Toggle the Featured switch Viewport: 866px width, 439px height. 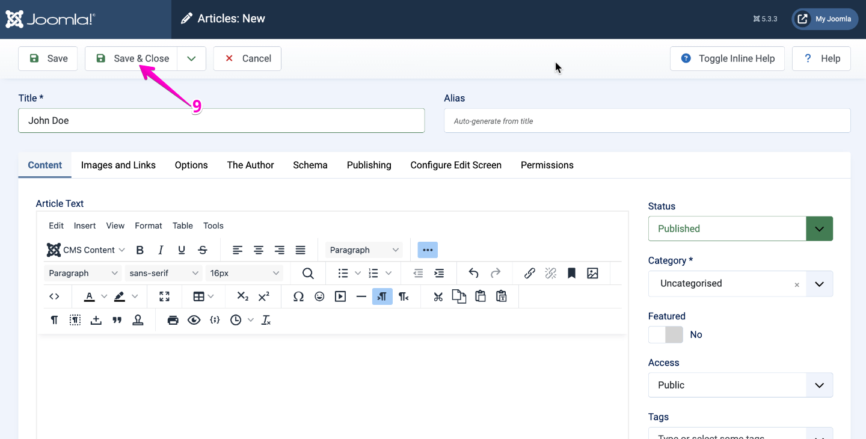(x=666, y=335)
